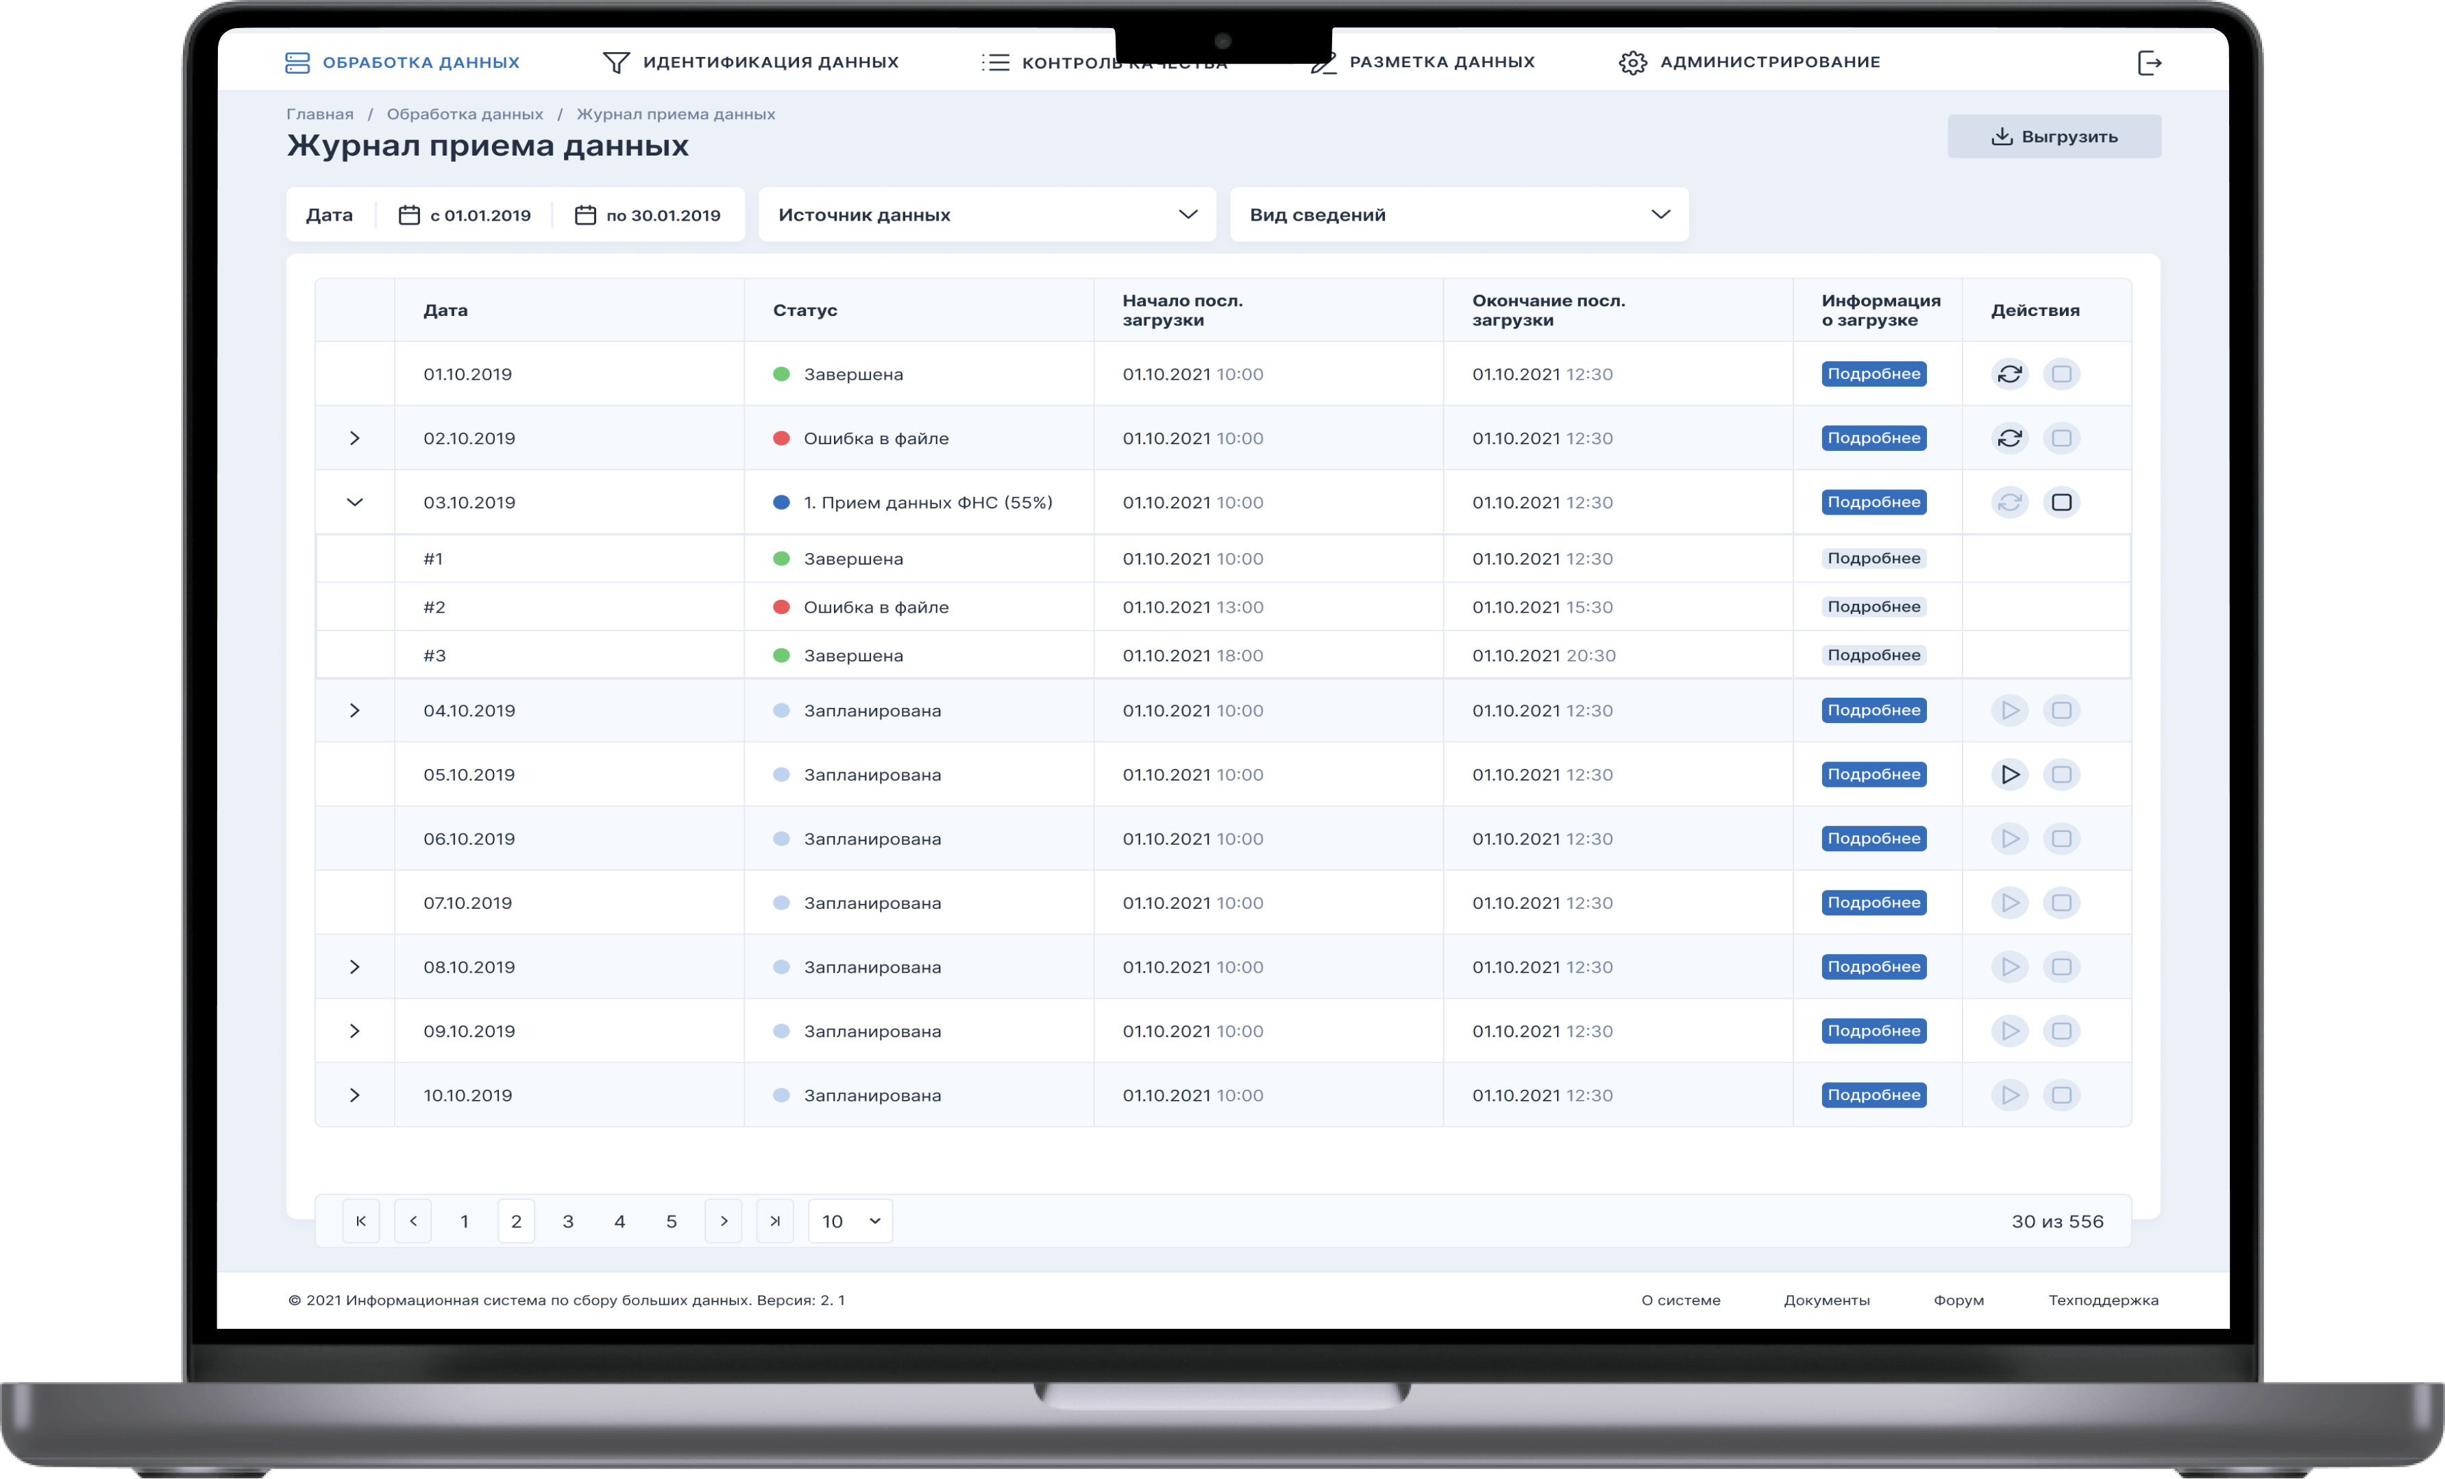The image size is (2445, 1479).
Task: Collapse the expanded 03.10.2019 row
Action: pos(354,502)
